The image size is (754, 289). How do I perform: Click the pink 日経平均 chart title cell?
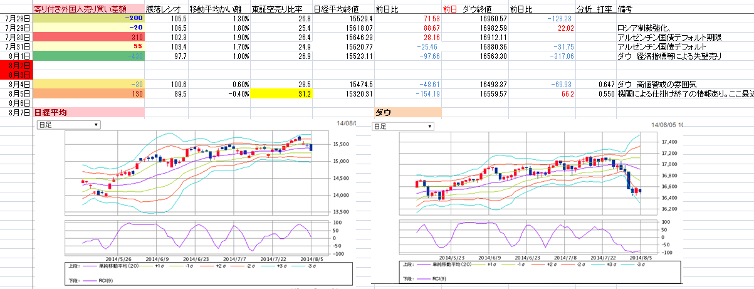point(88,112)
